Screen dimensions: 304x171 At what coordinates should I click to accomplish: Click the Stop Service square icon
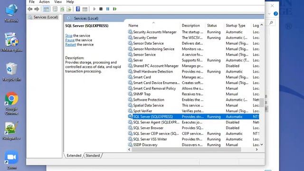click(x=101, y=9)
